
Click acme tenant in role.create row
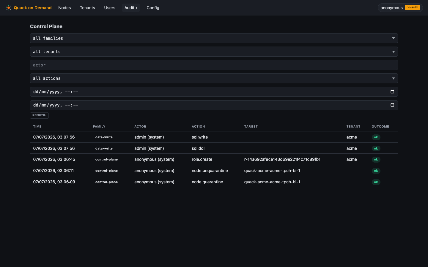point(352,159)
